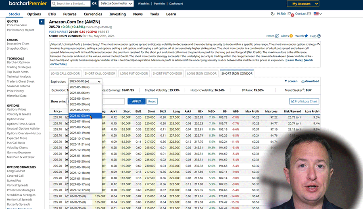The image size is (363, 209).
Task: Open chart icon in 190.00P 227.50C row
Action: [67, 117]
